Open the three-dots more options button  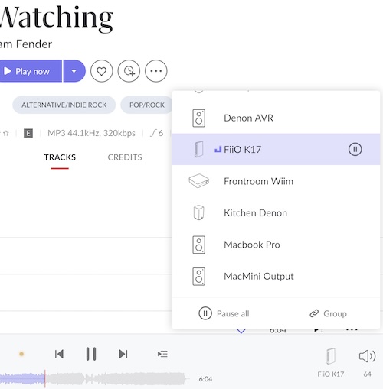pyautogui.click(x=156, y=71)
